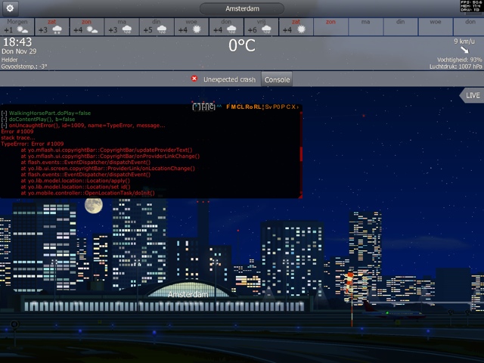Select the empty second woe forecast day

[436, 26]
